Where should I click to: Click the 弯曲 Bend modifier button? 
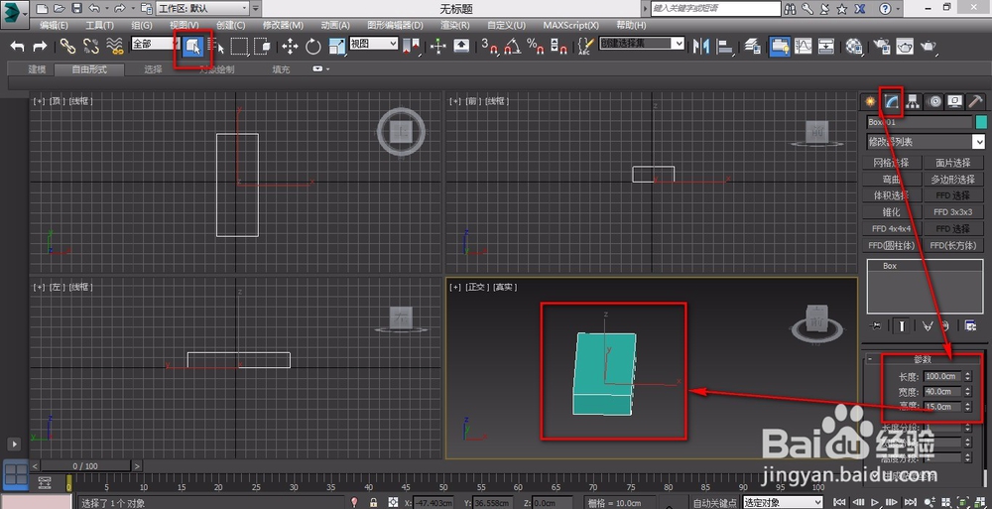892,180
